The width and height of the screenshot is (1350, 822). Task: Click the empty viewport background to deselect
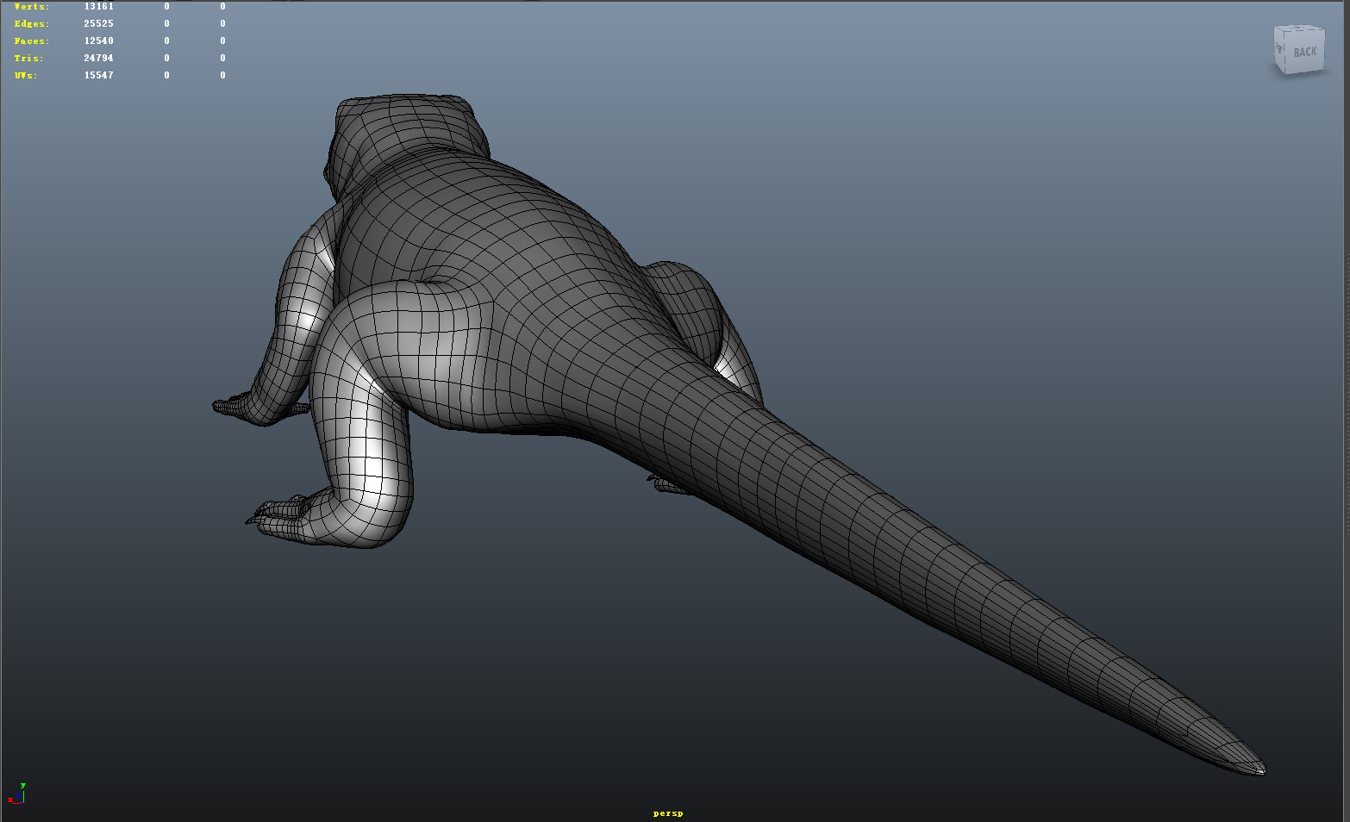click(x=948, y=215)
